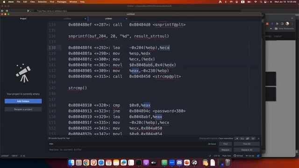Open Trash from the Dock
Screen dimensions: 299x168
[228, 163]
